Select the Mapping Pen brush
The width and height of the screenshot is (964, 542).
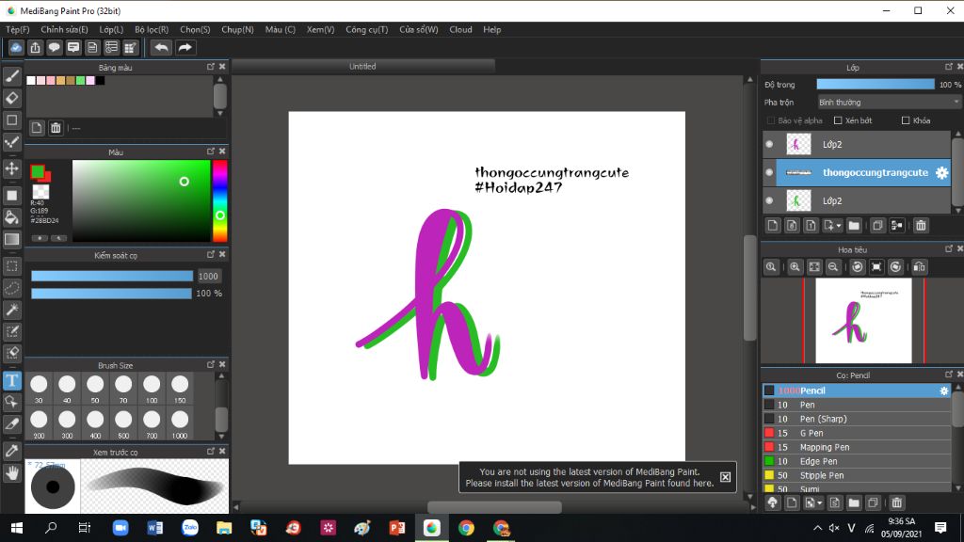tap(857, 447)
